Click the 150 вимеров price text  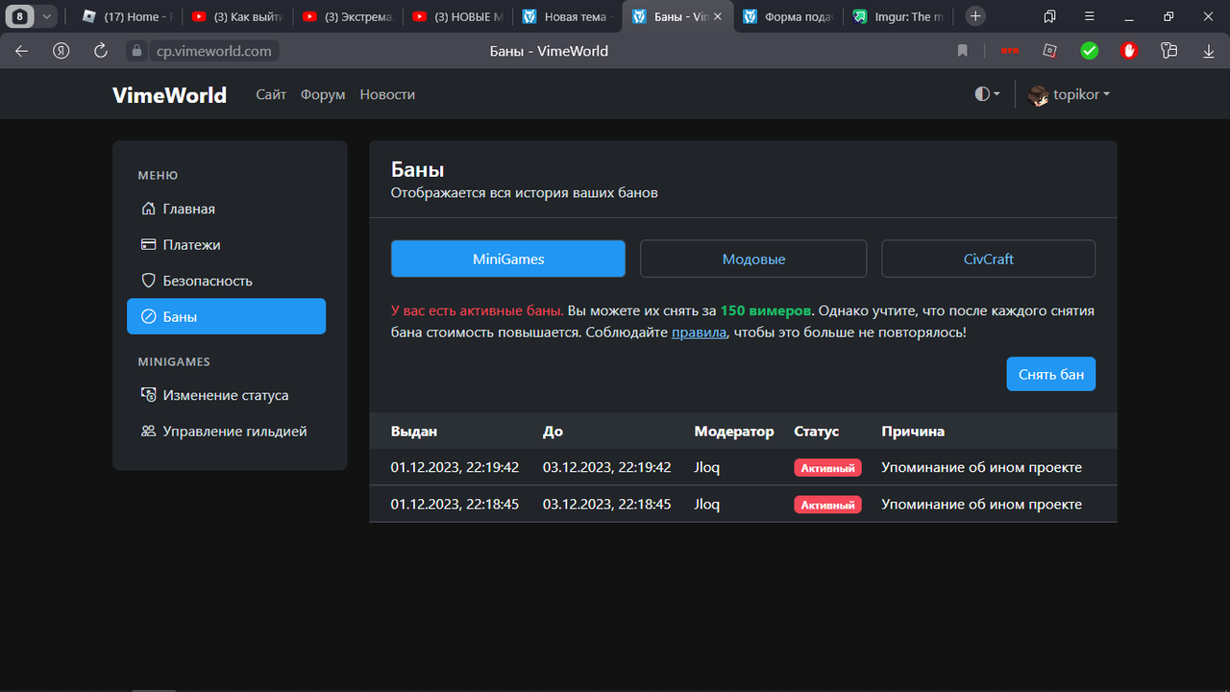(x=766, y=310)
